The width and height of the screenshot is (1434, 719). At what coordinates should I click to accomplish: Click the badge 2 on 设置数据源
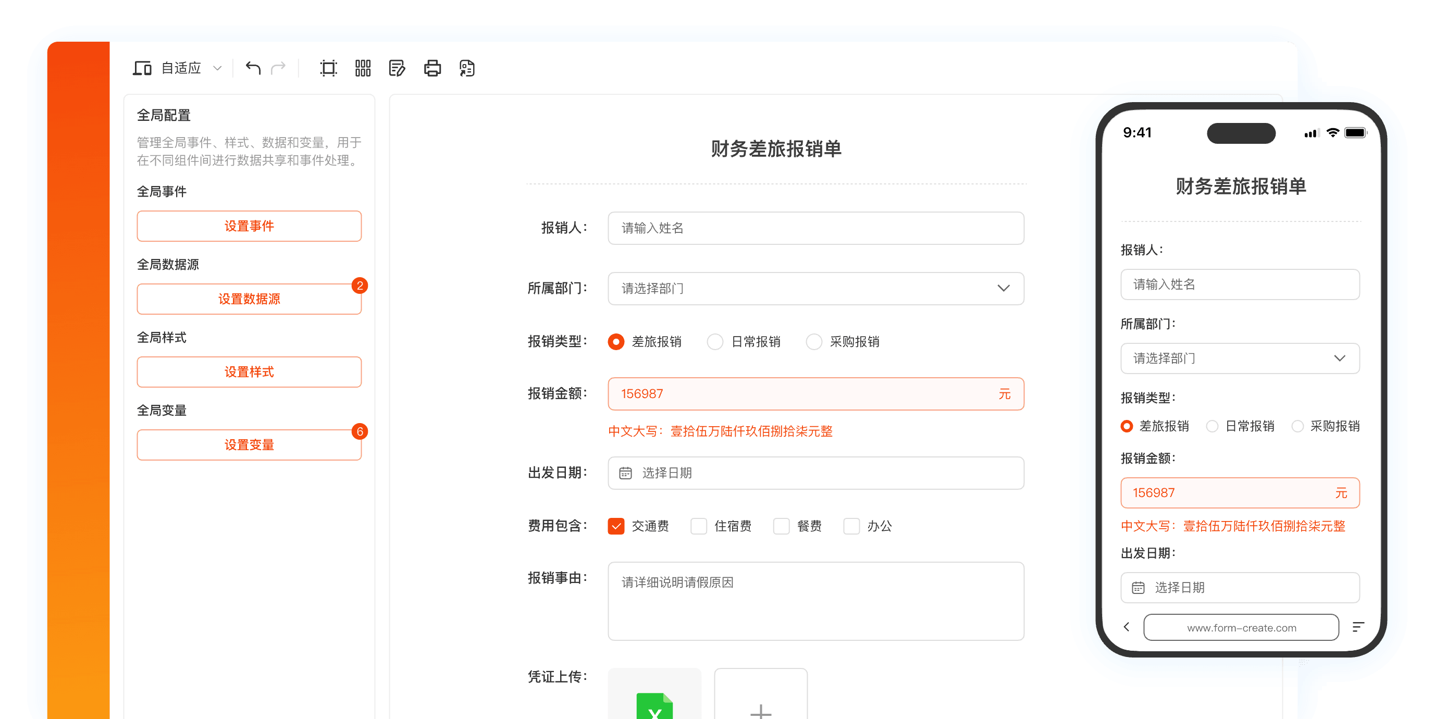(x=360, y=286)
